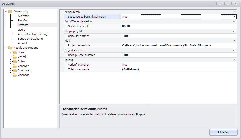Expand the 2analyze tree node
The height and width of the screenshot is (139, 241).
click(x=10, y=66)
